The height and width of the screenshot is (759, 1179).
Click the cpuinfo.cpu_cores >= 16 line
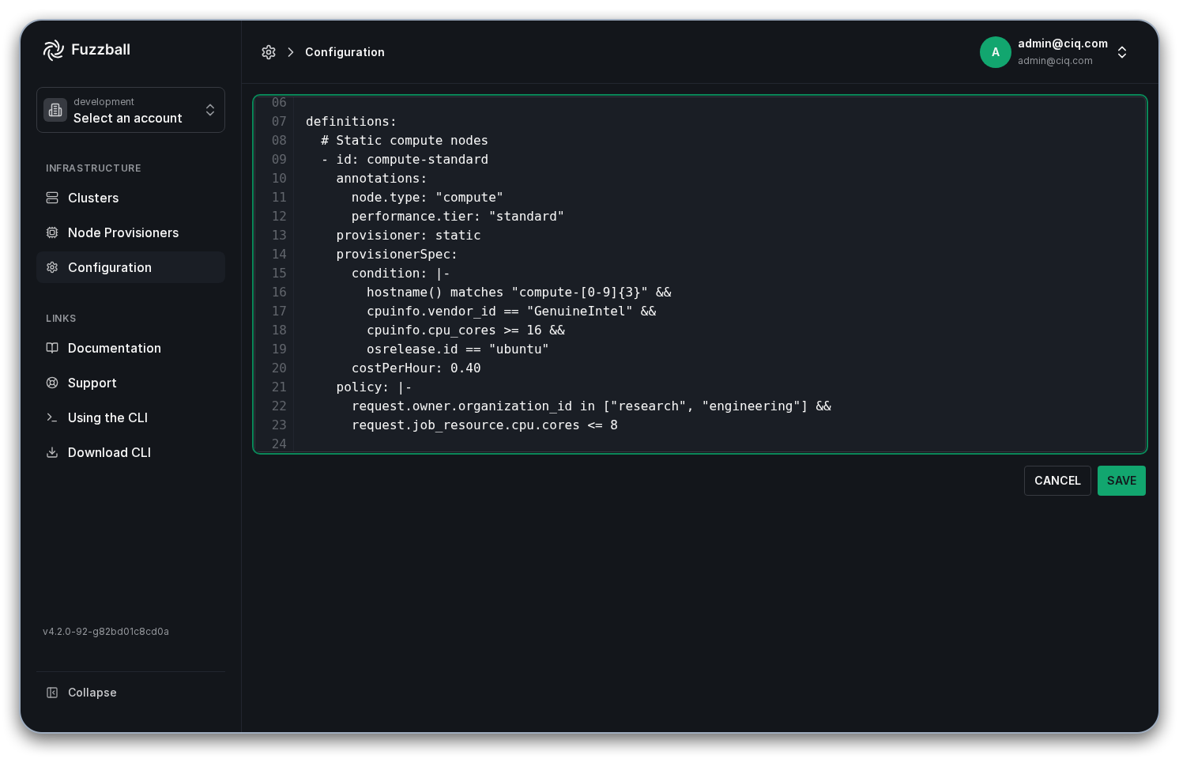click(465, 330)
